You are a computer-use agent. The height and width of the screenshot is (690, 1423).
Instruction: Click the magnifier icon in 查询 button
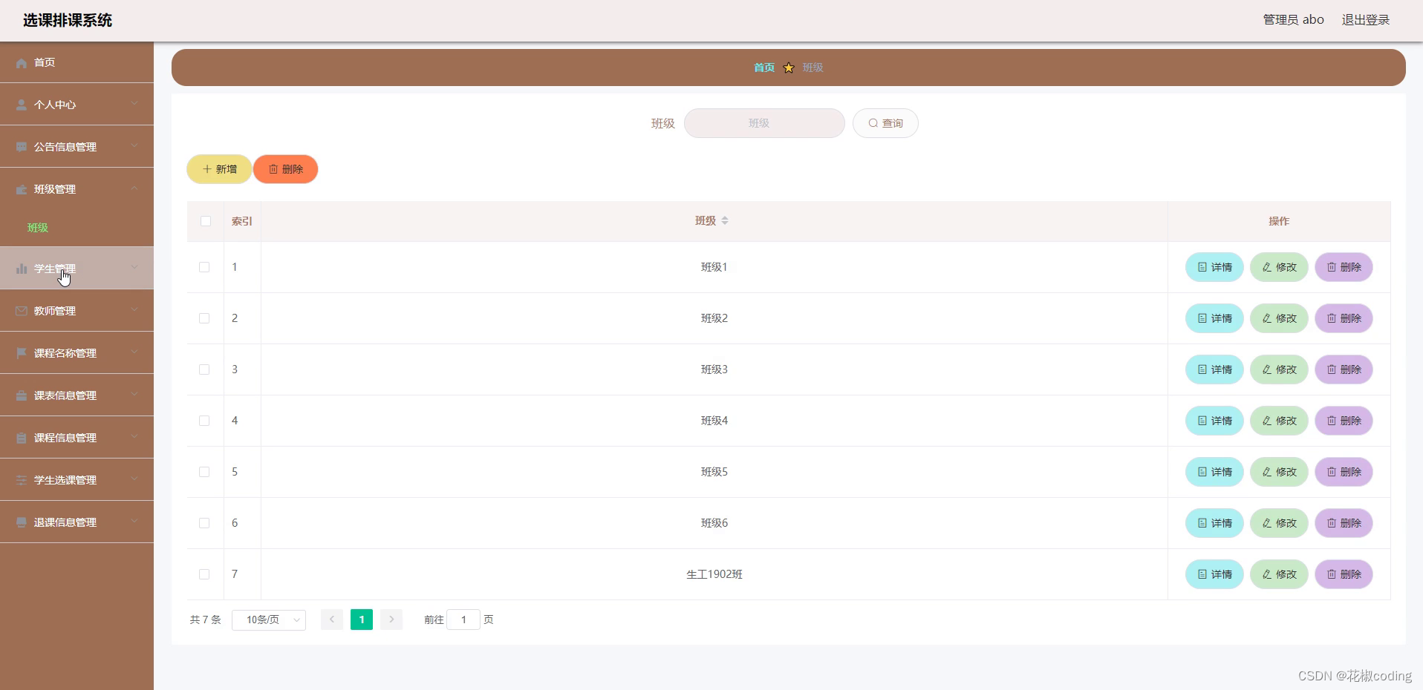873,123
